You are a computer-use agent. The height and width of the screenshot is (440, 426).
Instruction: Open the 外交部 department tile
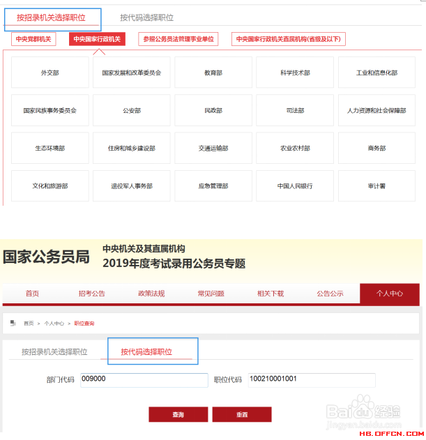pyautogui.click(x=50, y=73)
